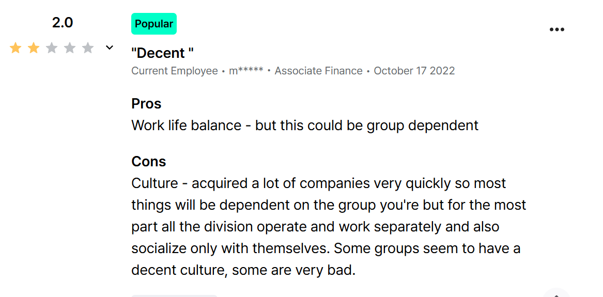Viewport: 603px width, 297px height.
Task: Click the October 17 2022 review date
Action: [x=414, y=71]
